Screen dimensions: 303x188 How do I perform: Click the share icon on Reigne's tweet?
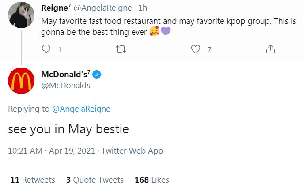[x=271, y=50]
